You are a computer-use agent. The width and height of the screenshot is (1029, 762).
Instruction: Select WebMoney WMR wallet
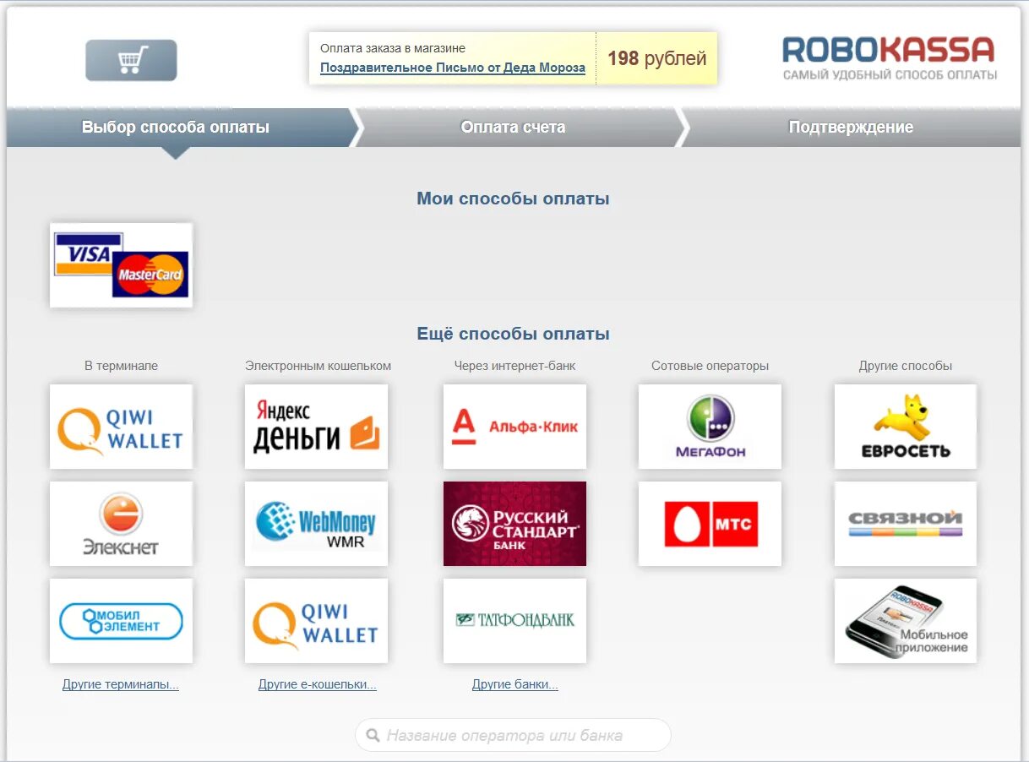[x=317, y=524]
